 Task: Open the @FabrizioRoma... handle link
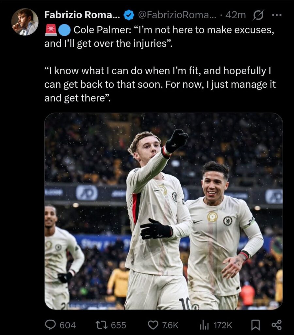point(177,15)
